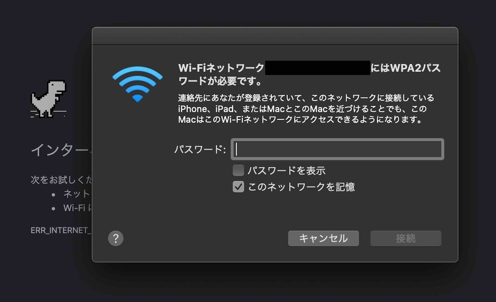Click the iPhone、iPad description paragraph

[306, 109]
